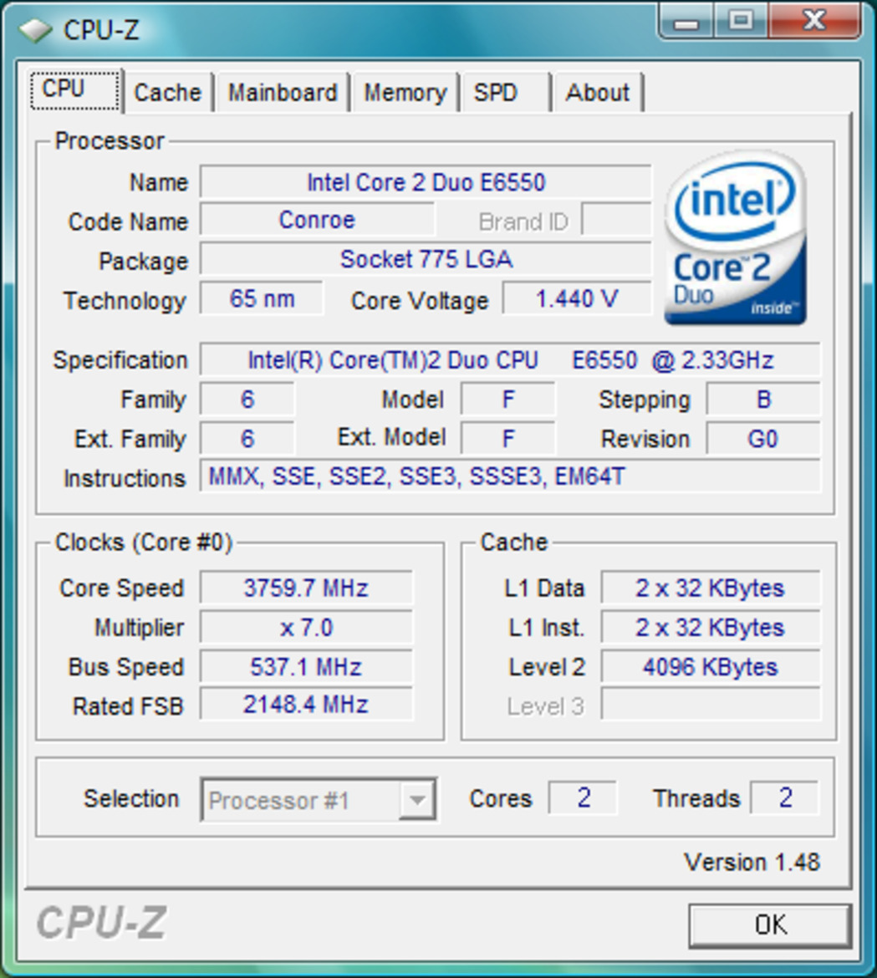Screen dimensions: 877x978
Task: Go to the SPD tab
Action: tap(507, 93)
